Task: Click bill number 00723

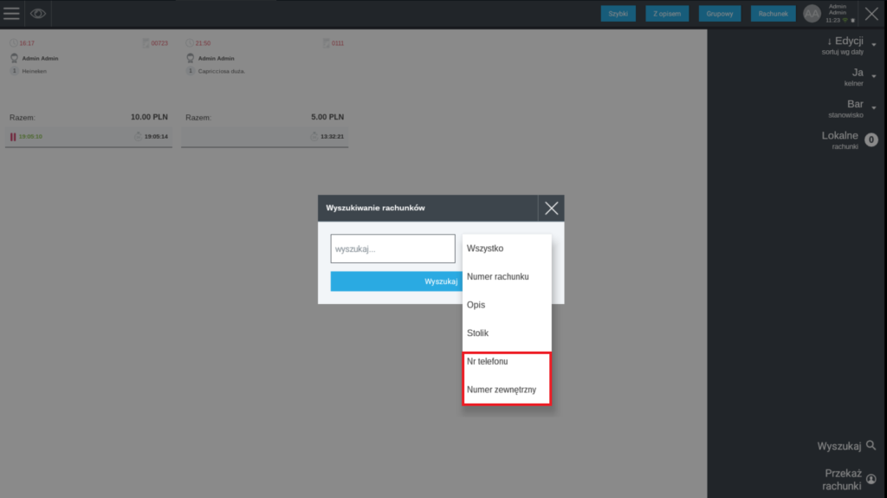Action: [x=159, y=43]
